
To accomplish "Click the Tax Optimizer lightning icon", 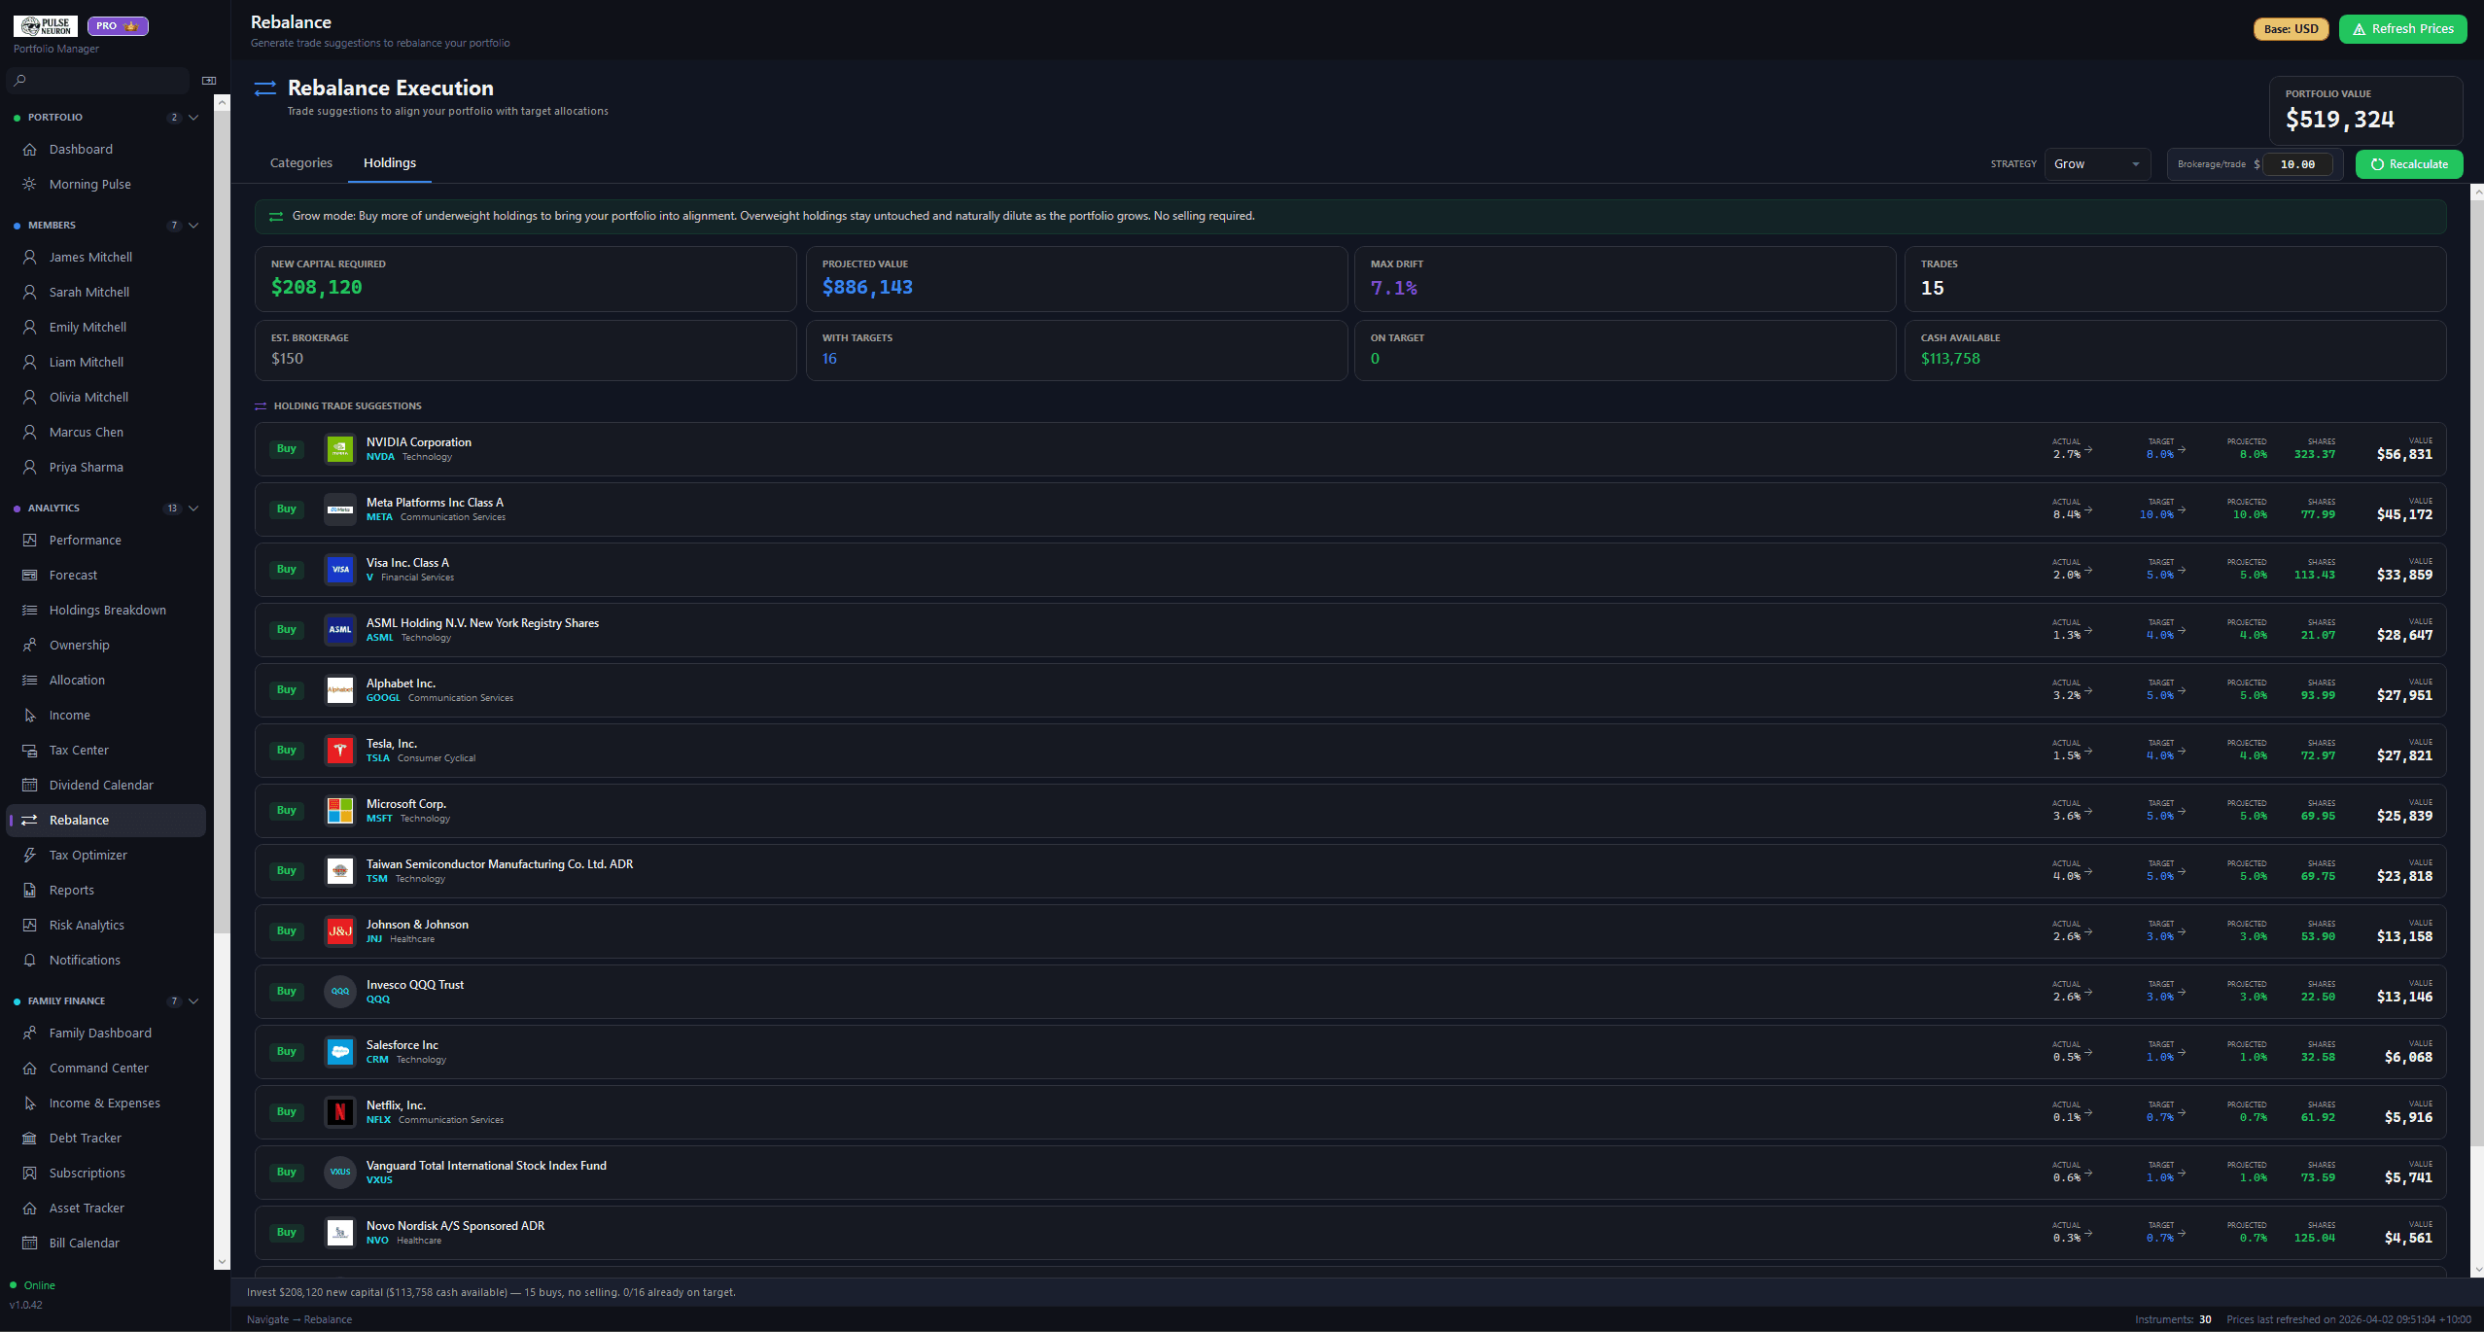I will pos(30,855).
